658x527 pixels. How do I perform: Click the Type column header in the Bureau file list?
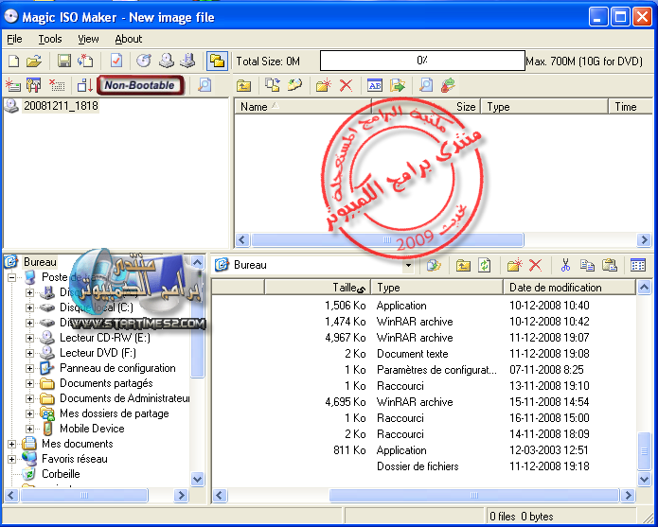click(436, 288)
